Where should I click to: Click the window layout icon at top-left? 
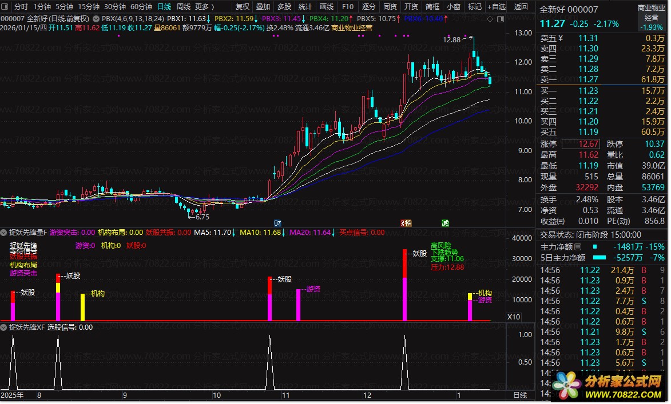(5, 6)
